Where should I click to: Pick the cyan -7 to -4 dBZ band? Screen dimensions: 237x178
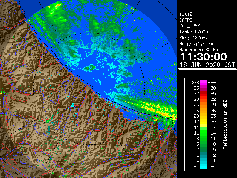(x=204, y=167)
